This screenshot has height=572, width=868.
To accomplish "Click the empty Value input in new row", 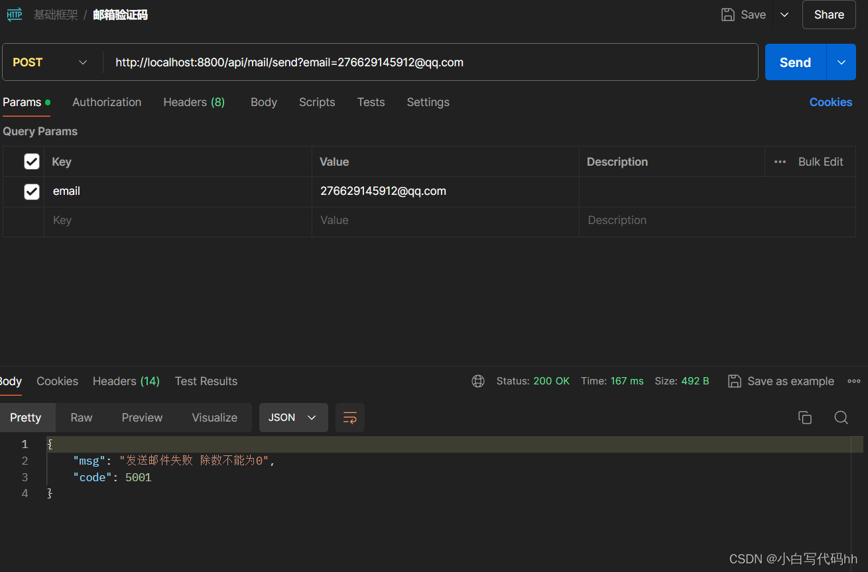I will point(445,221).
